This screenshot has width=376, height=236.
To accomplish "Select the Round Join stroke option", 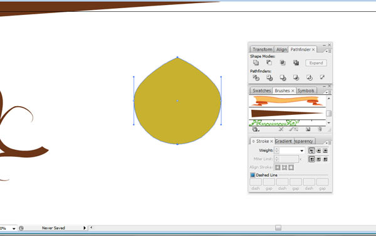I will pos(318,159).
